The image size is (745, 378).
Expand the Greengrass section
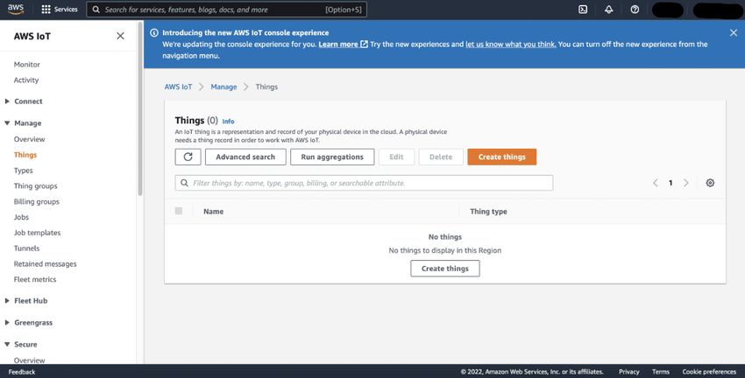[x=7, y=323]
